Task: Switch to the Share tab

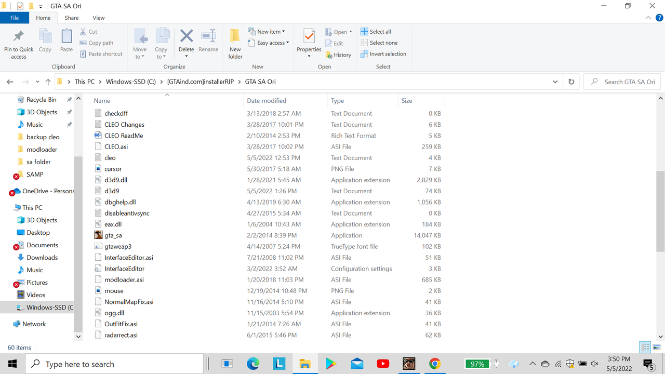Action: click(72, 18)
